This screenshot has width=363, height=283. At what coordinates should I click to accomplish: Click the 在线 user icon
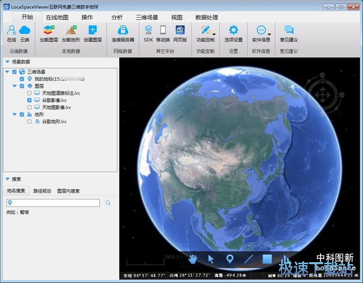[x=11, y=30]
